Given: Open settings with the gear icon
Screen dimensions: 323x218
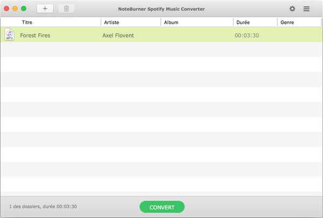Looking at the screenshot, I should (292, 9).
